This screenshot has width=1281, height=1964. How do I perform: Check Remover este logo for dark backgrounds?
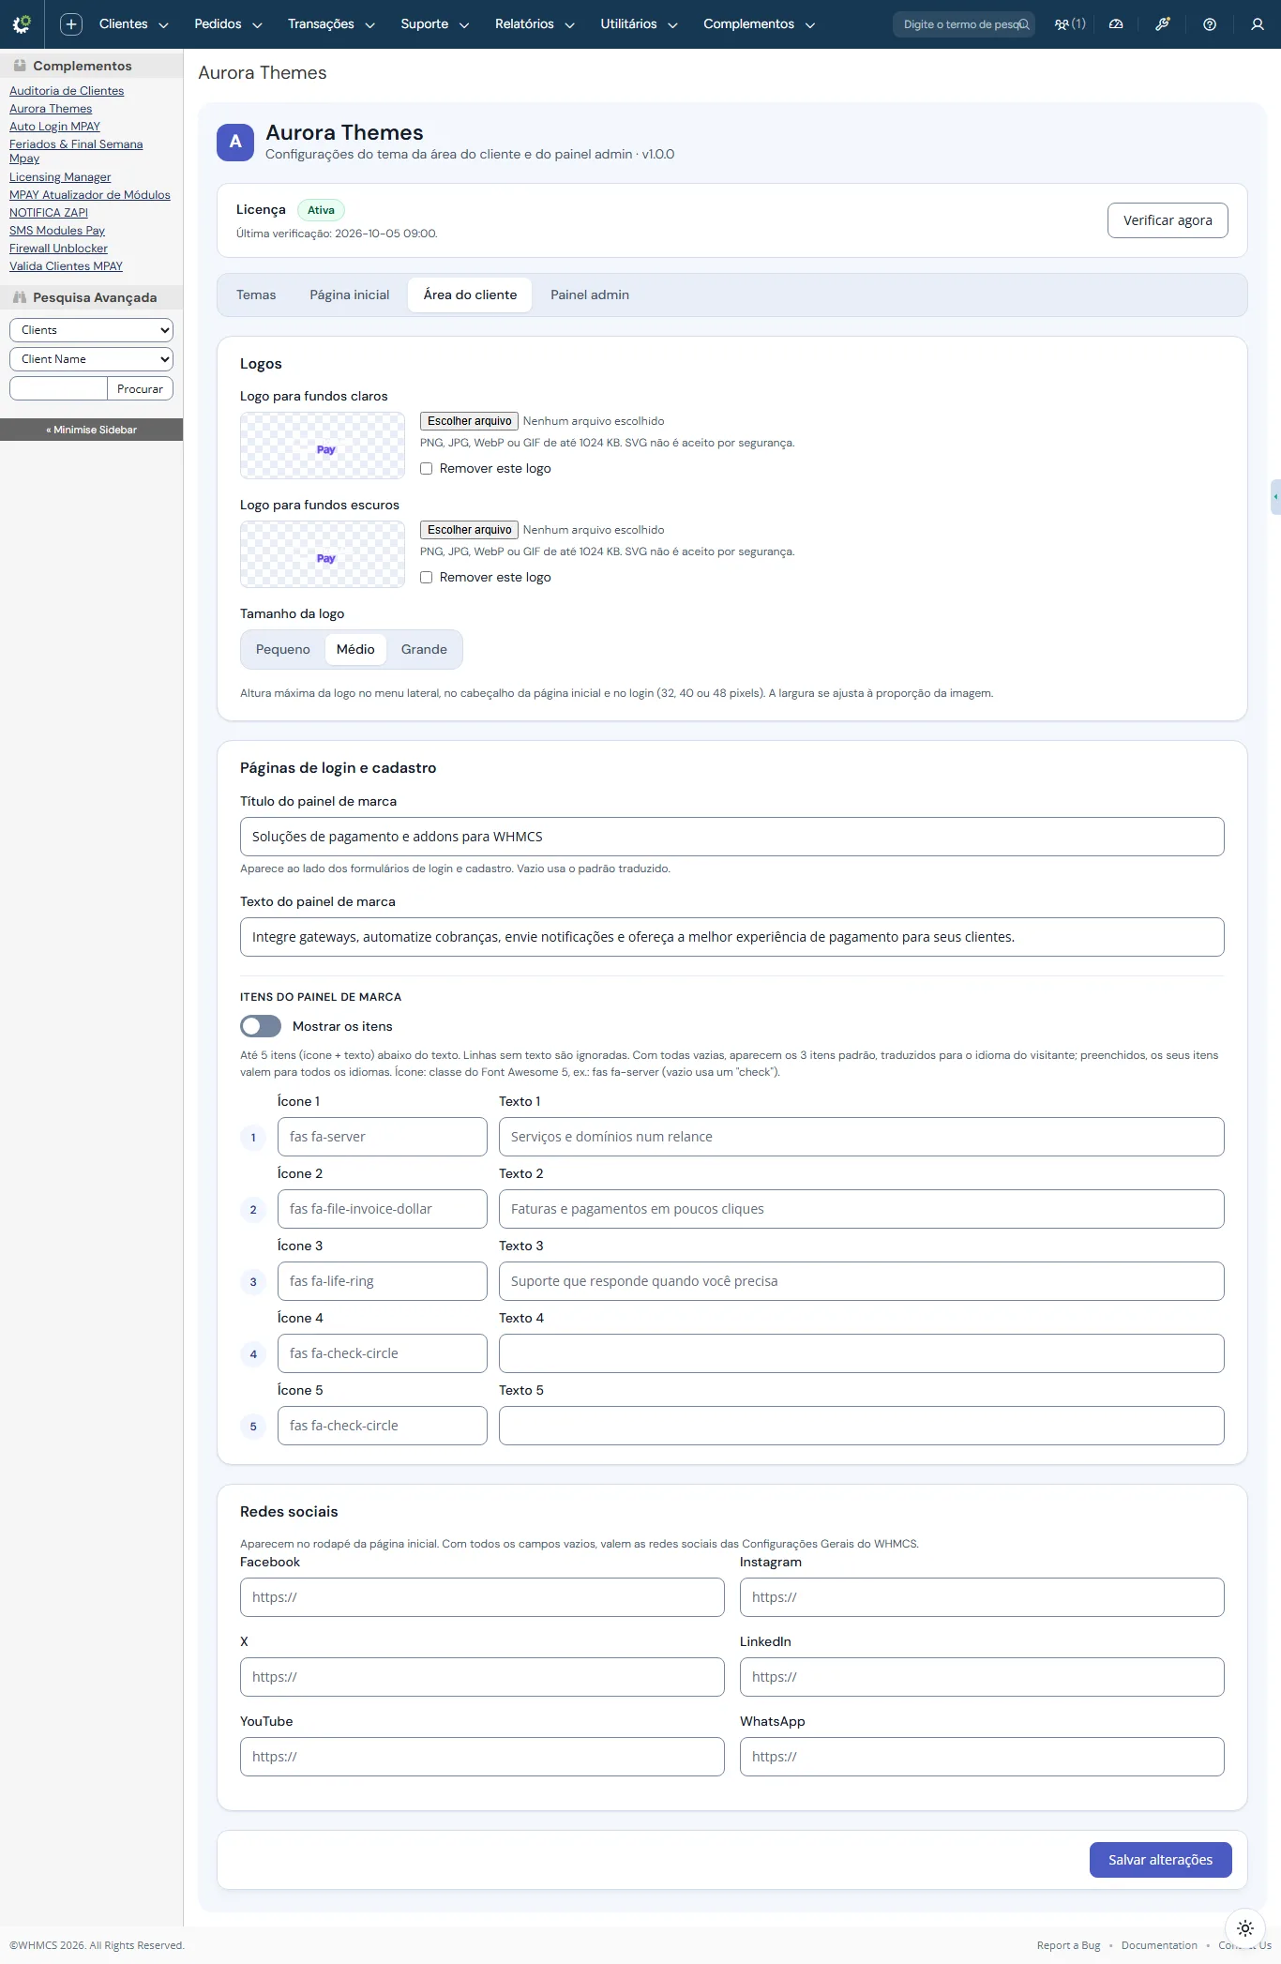pyautogui.click(x=427, y=578)
